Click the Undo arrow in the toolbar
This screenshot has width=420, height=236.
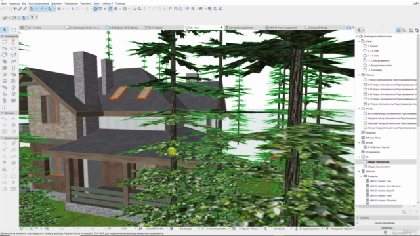tap(3, 9)
